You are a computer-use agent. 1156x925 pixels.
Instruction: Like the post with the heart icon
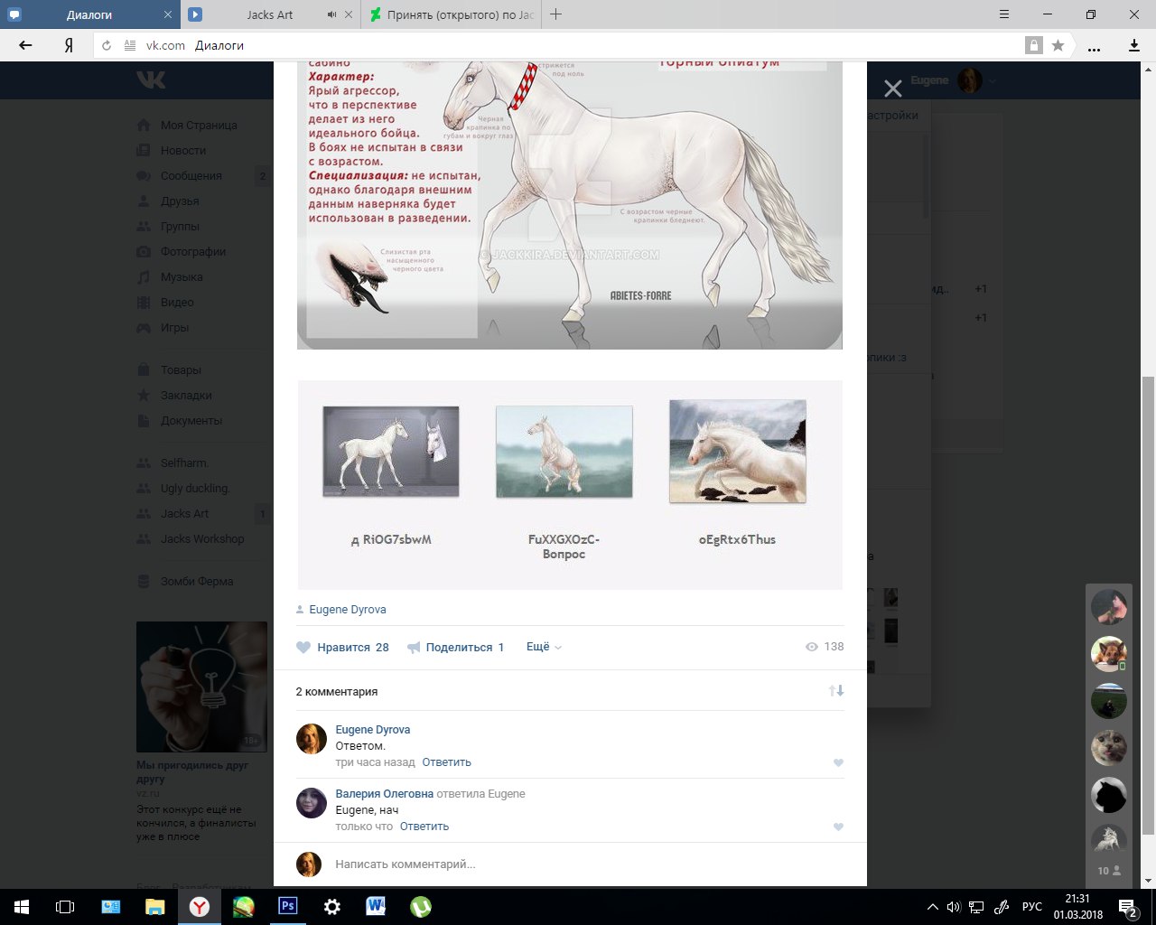click(304, 648)
